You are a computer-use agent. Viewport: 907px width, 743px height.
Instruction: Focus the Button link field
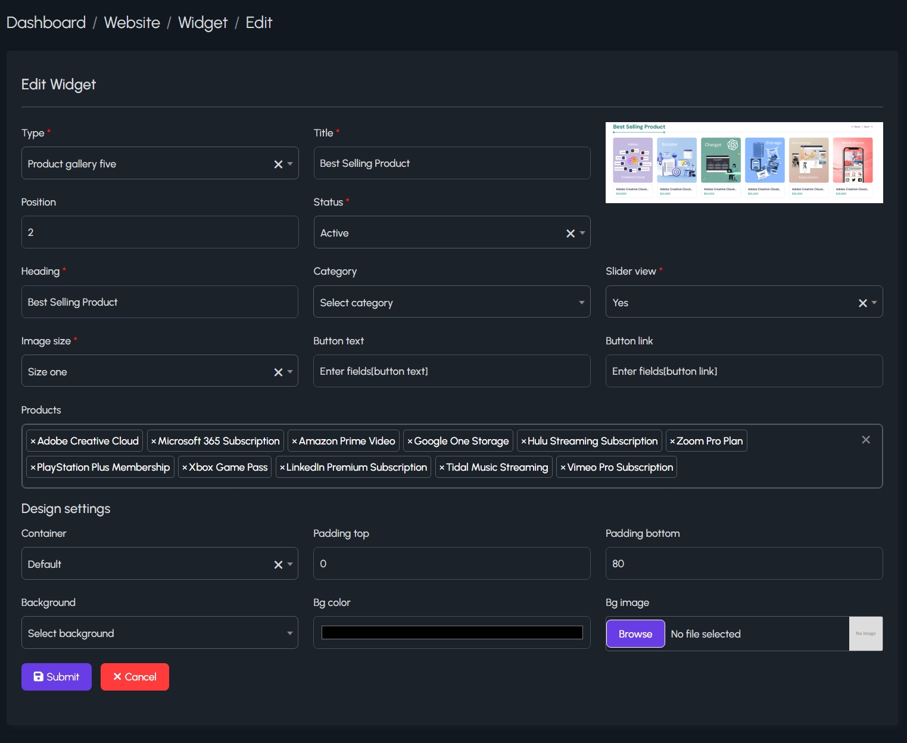point(744,371)
